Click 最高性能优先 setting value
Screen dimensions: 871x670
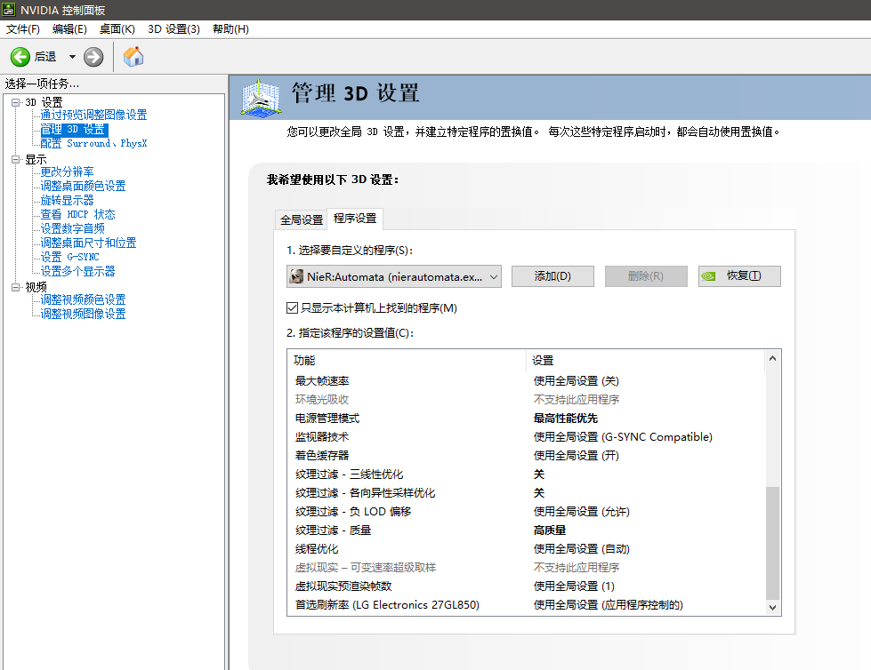coord(566,419)
